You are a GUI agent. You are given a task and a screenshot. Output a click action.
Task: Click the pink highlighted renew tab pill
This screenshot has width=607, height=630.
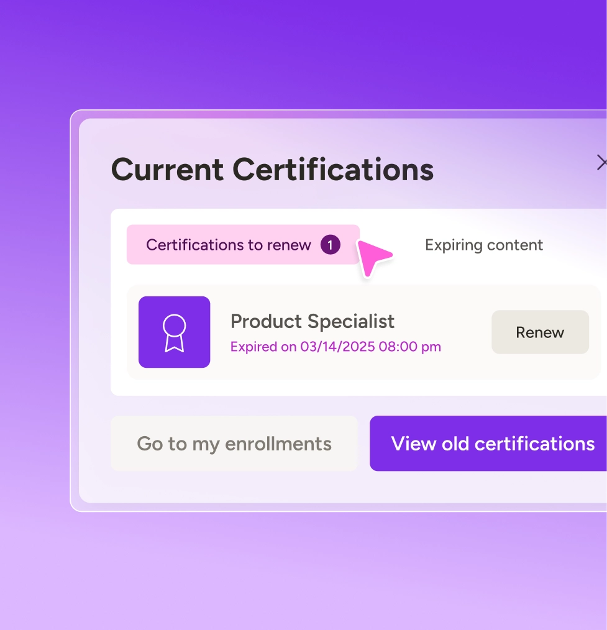pos(243,245)
